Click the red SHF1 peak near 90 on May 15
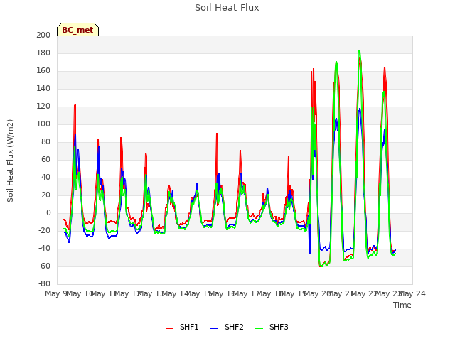The width and height of the screenshot is (455, 341). (x=217, y=134)
